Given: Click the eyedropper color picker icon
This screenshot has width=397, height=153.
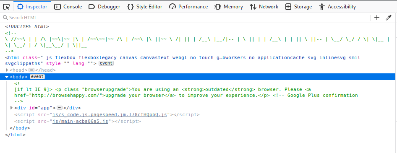Looking at the screenshot, I should coord(388,18).
